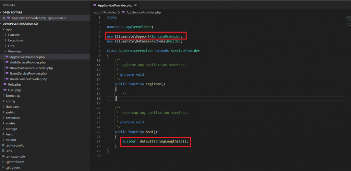
Task: Click the PHP icon next to User.php
Action: coord(5,90)
